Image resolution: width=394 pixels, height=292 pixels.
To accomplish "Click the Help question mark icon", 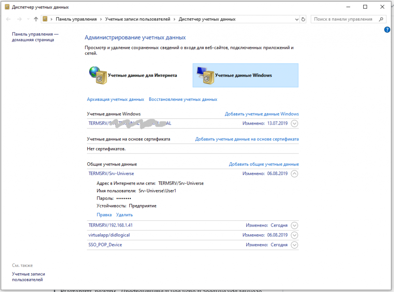I will (x=387, y=30).
